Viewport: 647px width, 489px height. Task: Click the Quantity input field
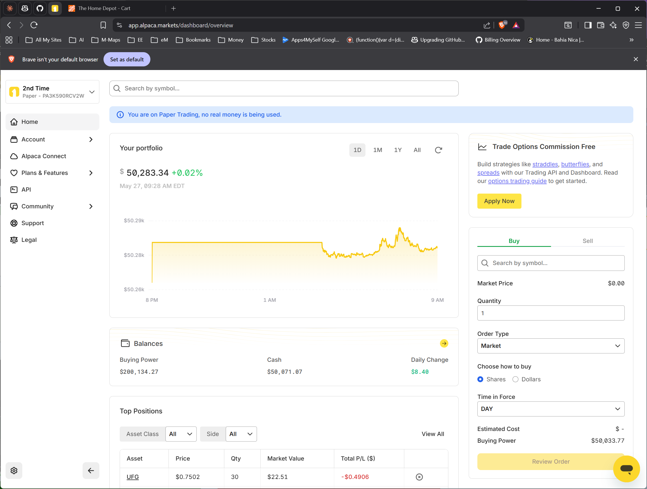click(x=551, y=313)
